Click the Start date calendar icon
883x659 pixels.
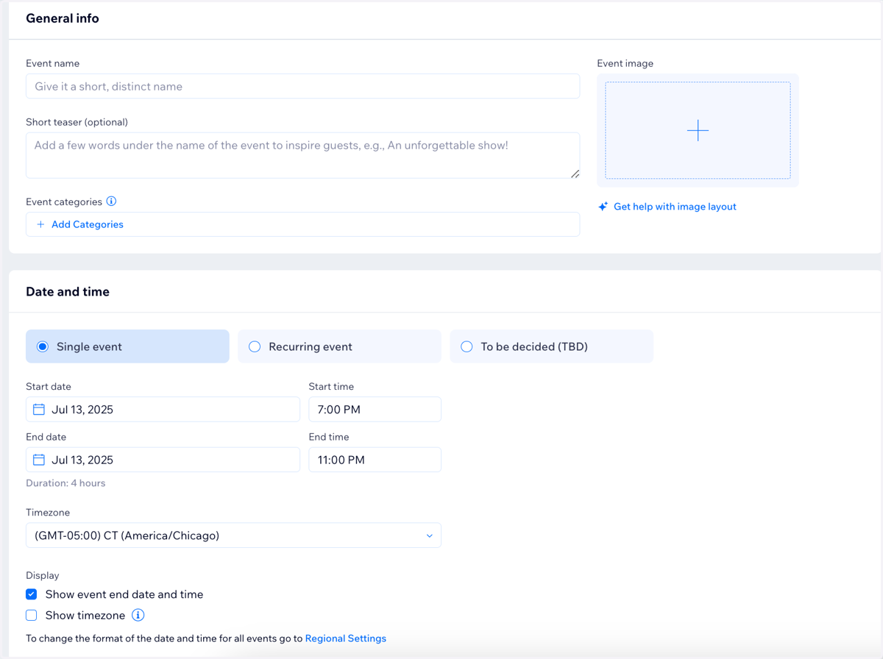[39, 410]
